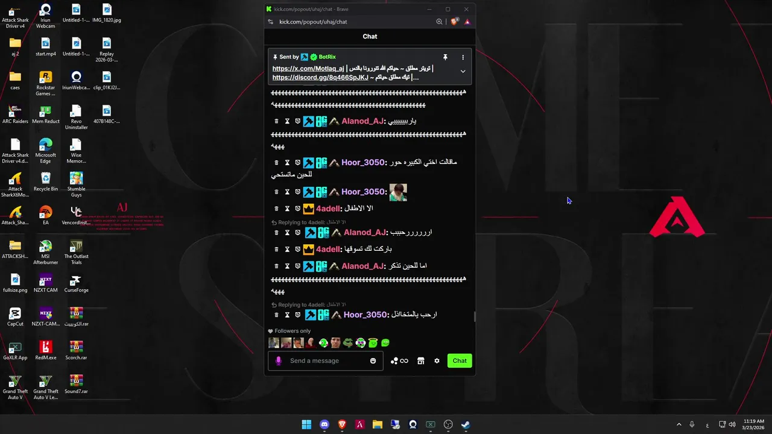Click image emote in Hoor_3050 message

click(x=398, y=192)
